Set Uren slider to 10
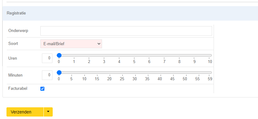Viewport: 258px width, 119px height. click(x=210, y=55)
